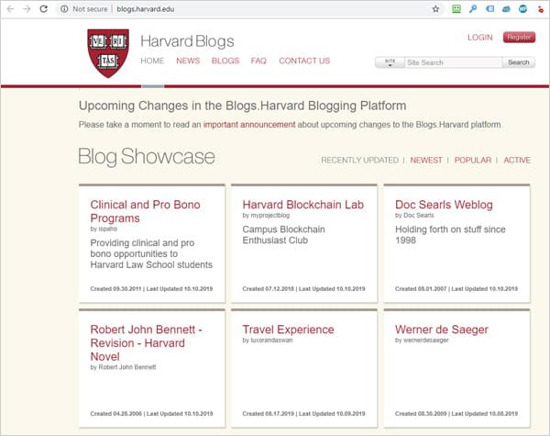Click inside the Site Search field

[x=453, y=62]
